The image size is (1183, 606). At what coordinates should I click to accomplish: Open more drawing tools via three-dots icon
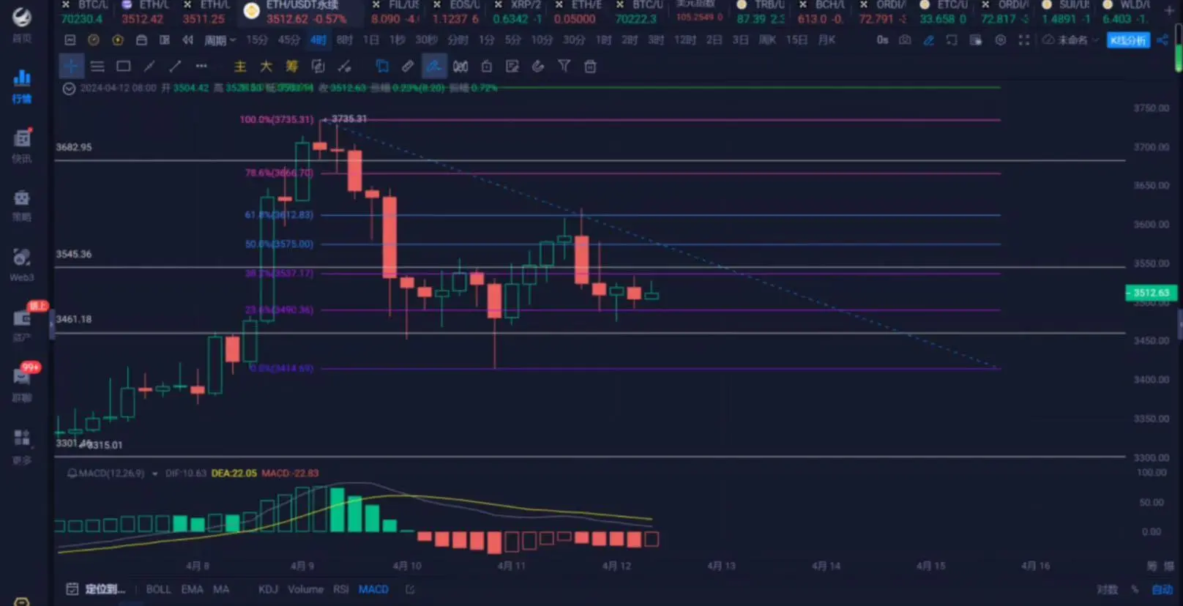pos(201,67)
